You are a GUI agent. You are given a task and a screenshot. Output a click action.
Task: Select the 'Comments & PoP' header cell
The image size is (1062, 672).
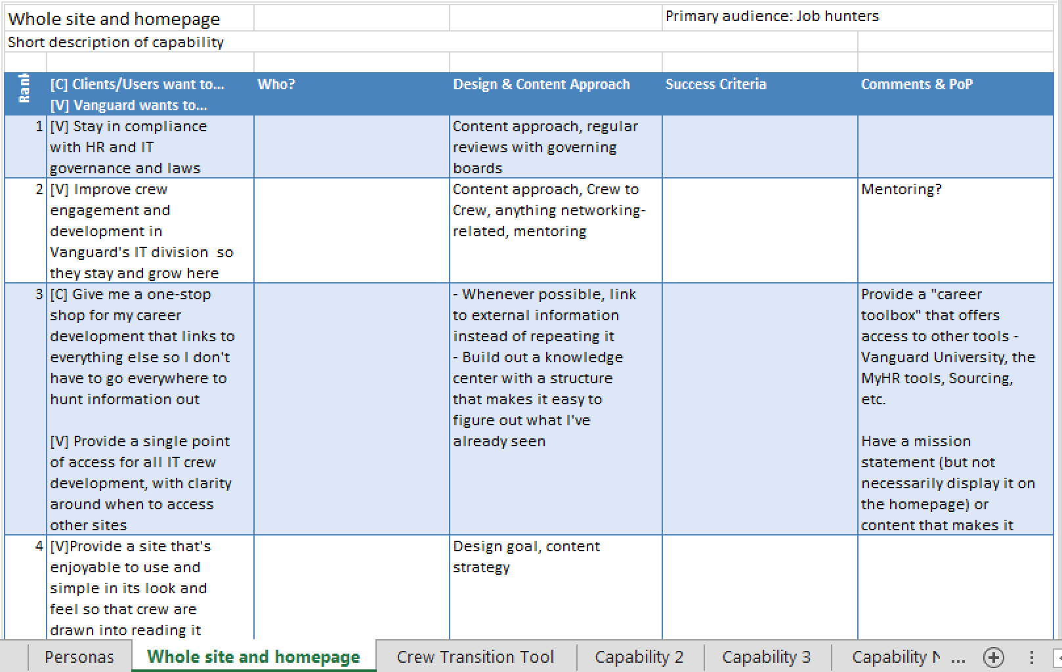tap(955, 94)
